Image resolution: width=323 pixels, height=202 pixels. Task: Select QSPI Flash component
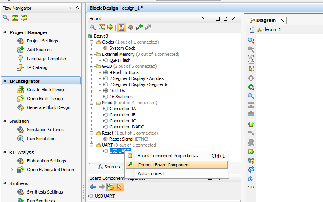pyautogui.click(x=120, y=60)
